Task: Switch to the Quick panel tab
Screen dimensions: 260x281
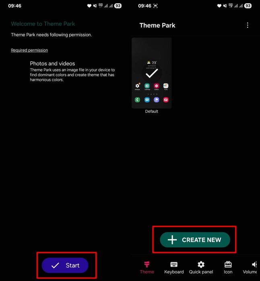Action: point(201,268)
